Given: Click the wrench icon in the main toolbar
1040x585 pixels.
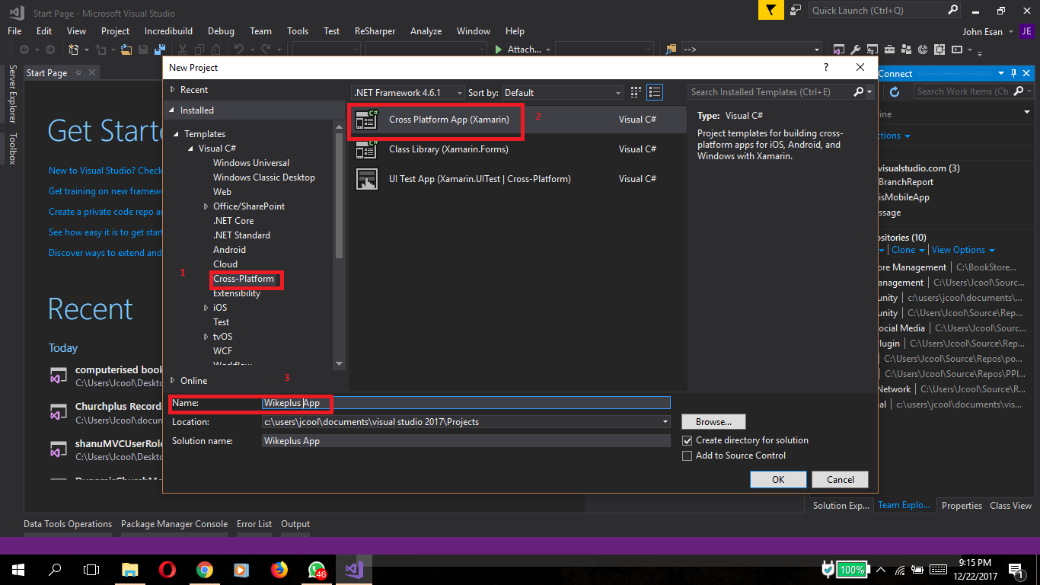Looking at the screenshot, I should coord(855,50).
